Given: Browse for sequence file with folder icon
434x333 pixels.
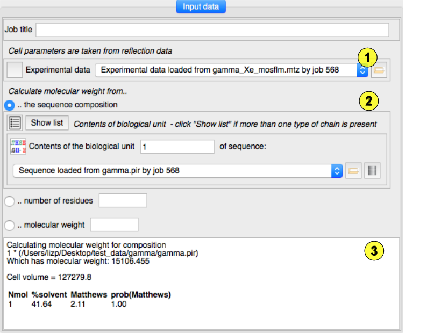Looking at the screenshot, I should (353, 171).
